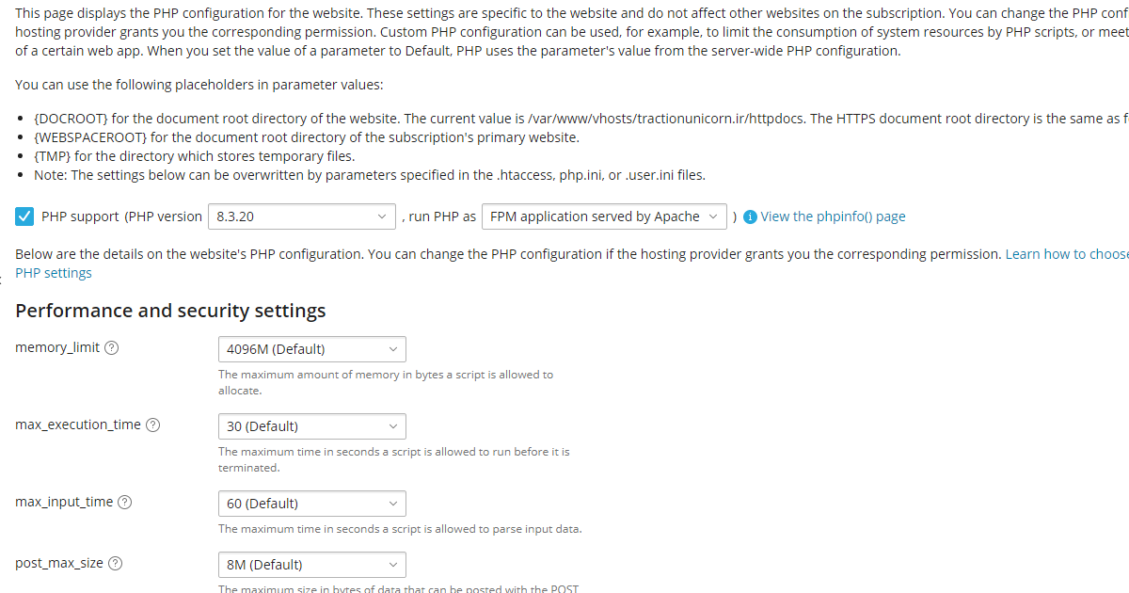
Task: Click the max_execution_time label text
Action: click(78, 425)
